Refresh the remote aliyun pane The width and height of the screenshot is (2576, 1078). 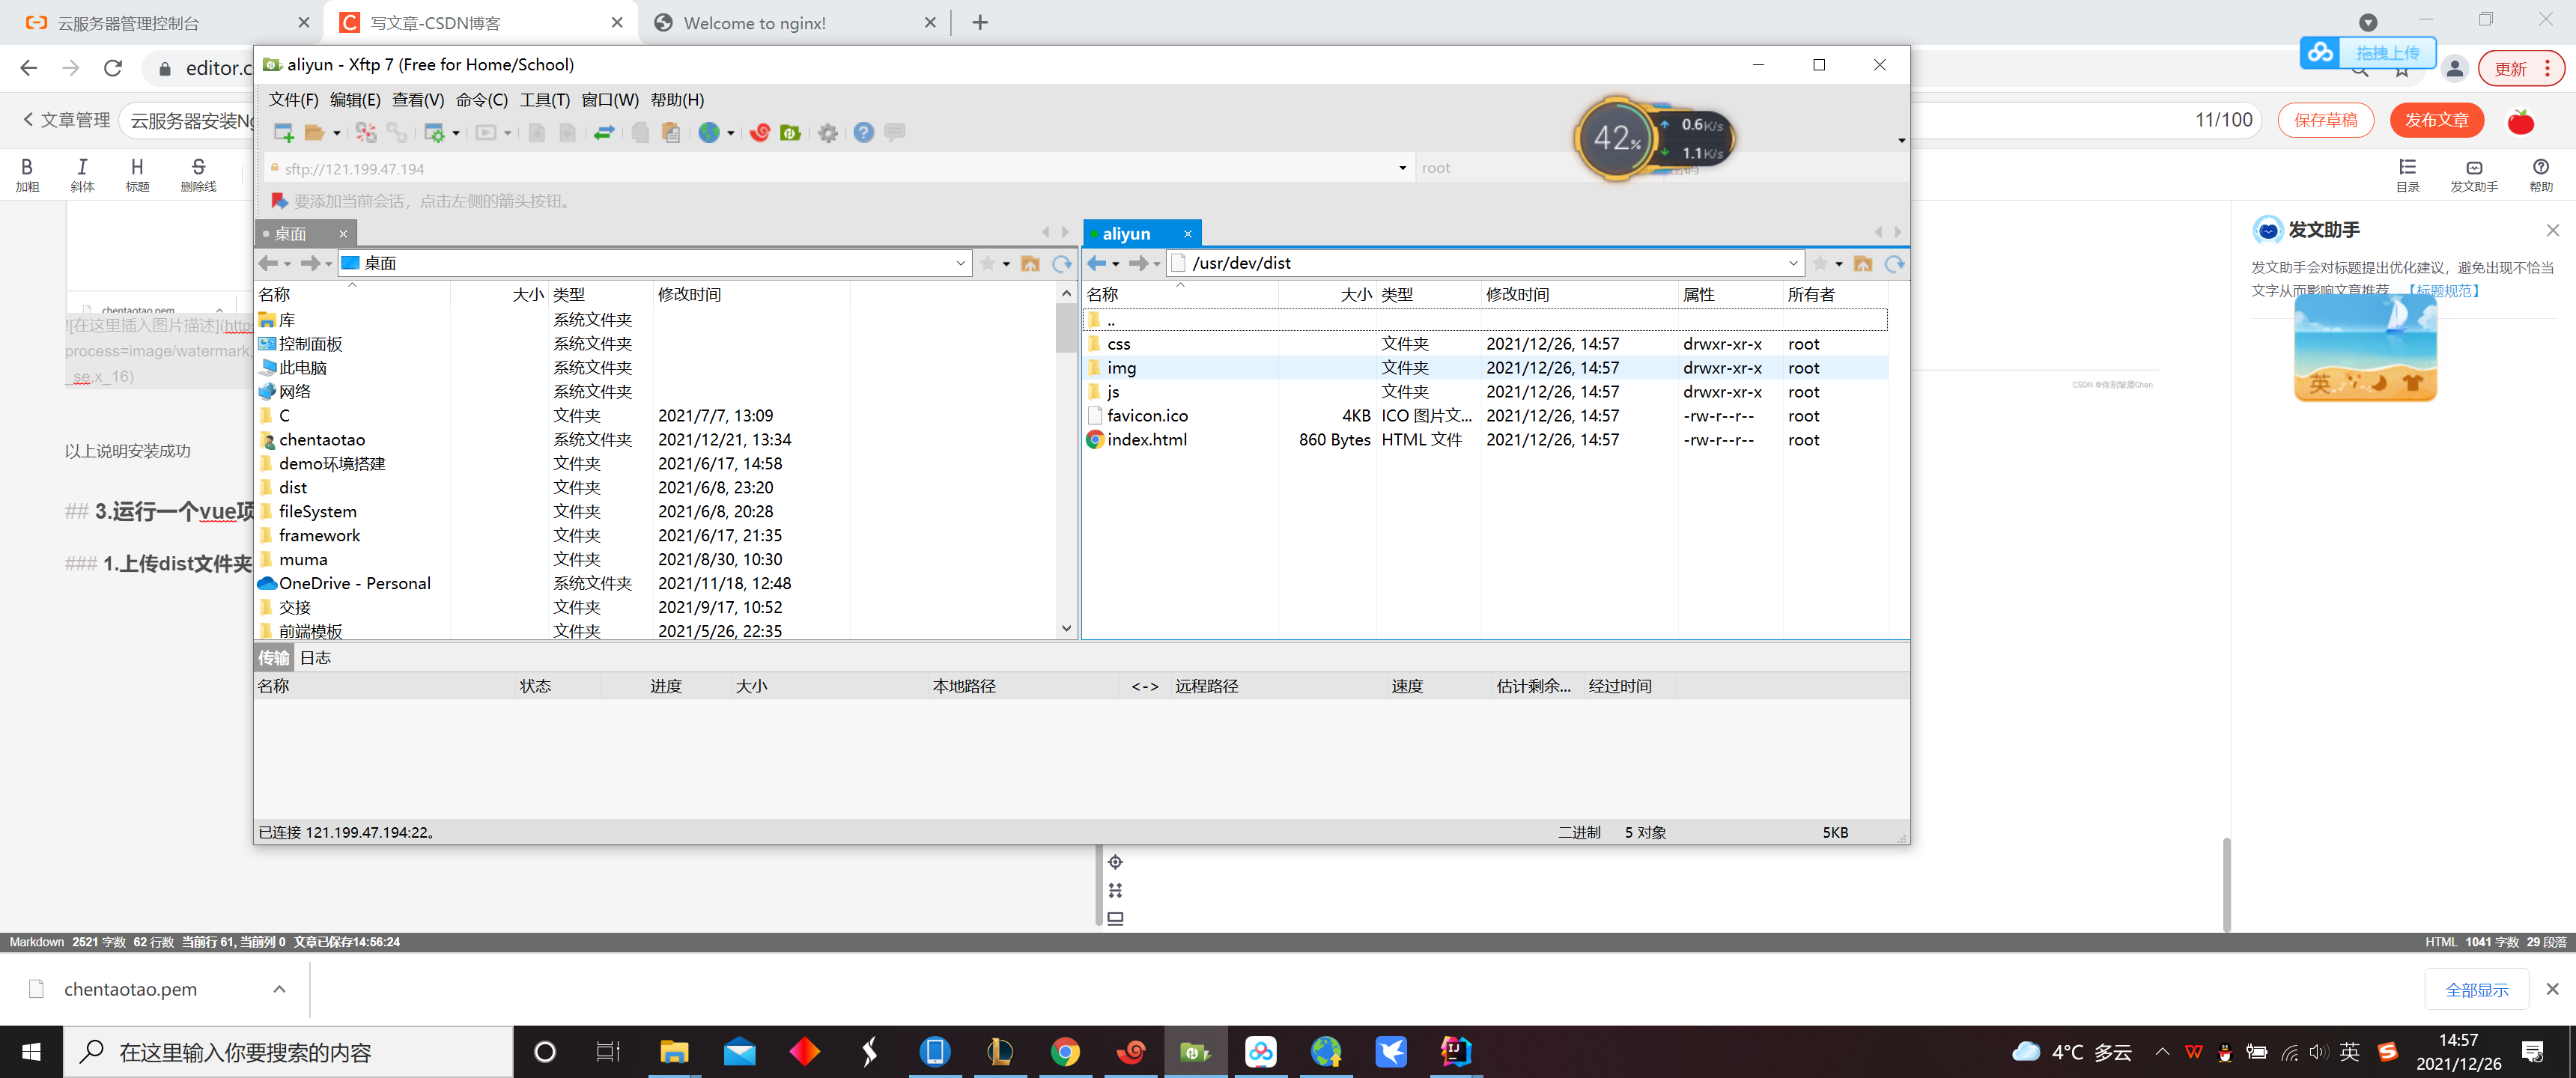point(1894,263)
